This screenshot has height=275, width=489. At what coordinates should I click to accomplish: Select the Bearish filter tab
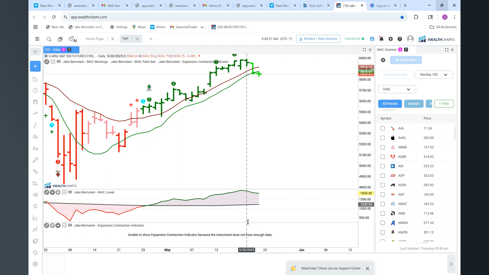[x=414, y=104]
